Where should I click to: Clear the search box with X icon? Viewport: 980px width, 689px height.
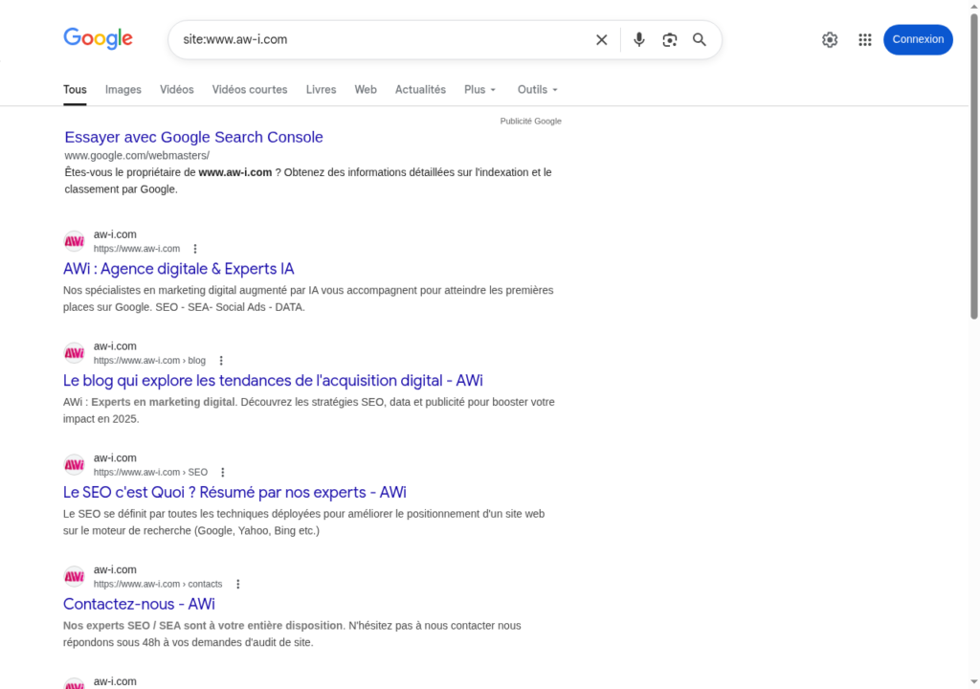click(601, 40)
